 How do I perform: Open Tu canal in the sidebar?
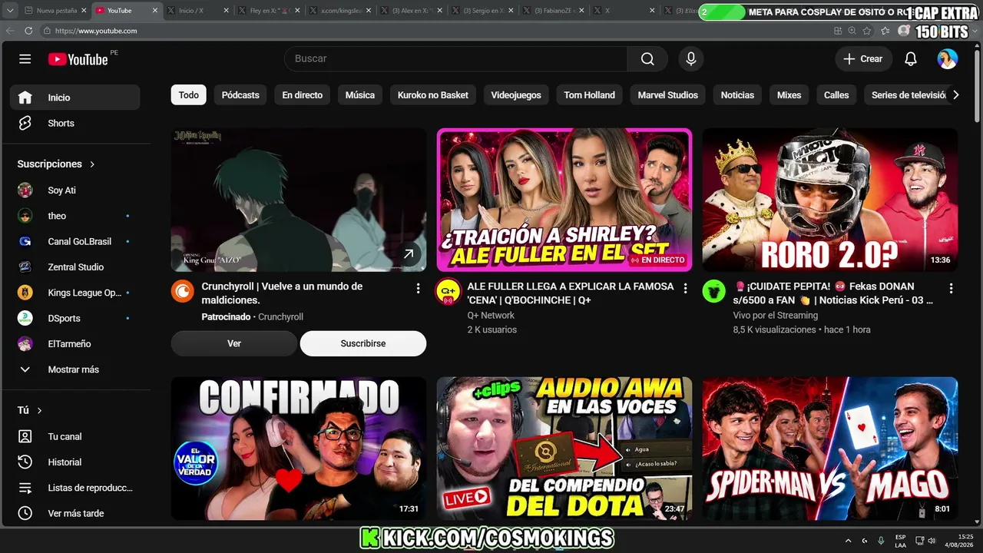click(75, 436)
